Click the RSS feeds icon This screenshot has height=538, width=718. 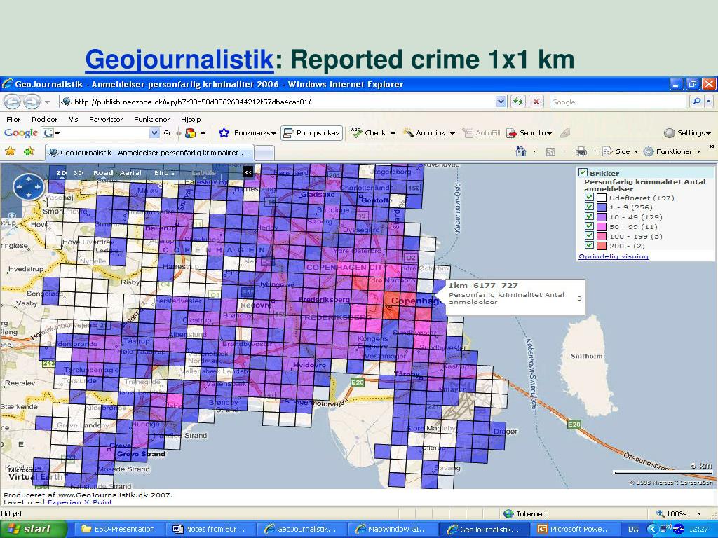point(550,152)
